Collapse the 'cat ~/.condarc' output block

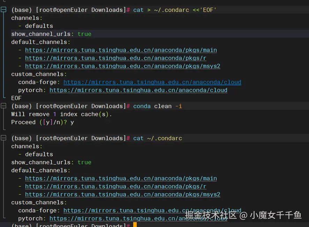3,138
